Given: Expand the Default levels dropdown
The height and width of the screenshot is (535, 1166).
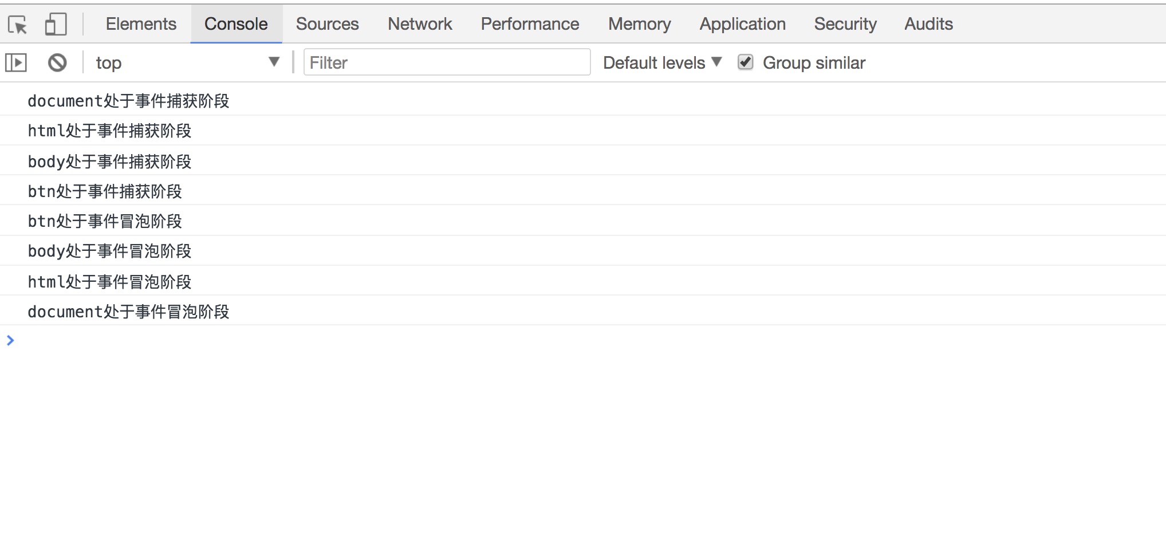Looking at the screenshot, I should pos(661,62).
